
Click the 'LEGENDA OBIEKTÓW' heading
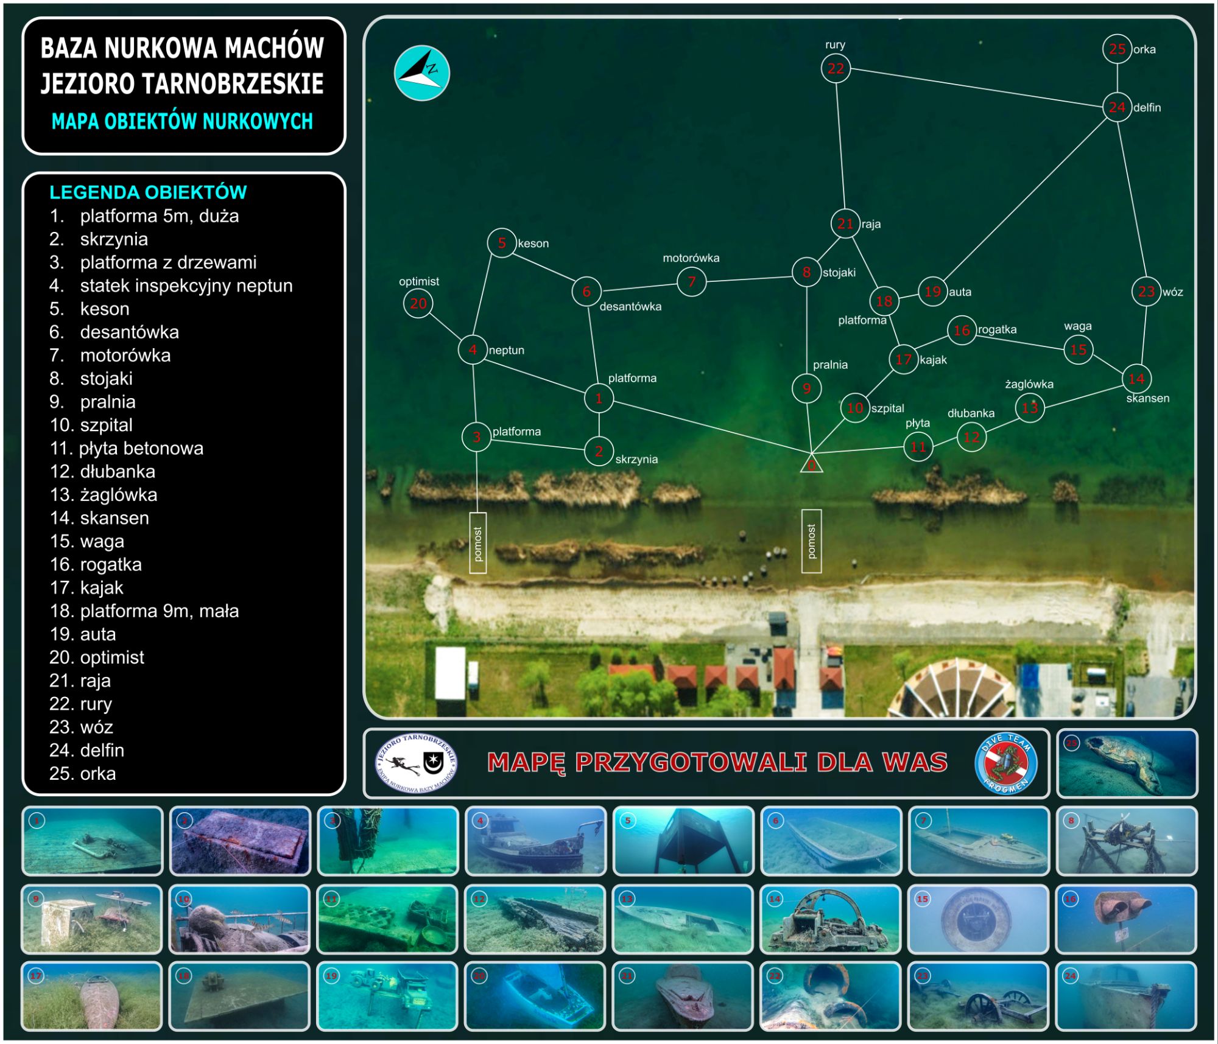point(148,192)
